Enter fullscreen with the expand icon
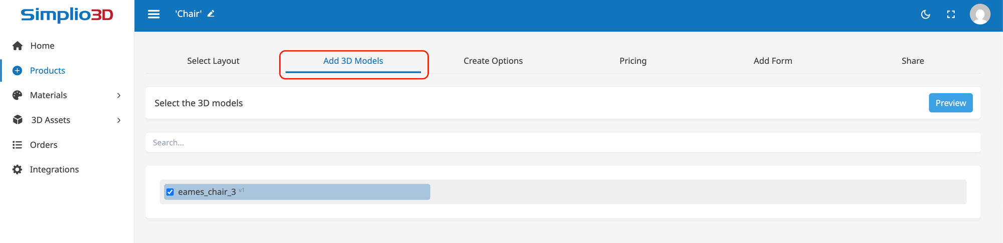 click(x=951, y=15)
